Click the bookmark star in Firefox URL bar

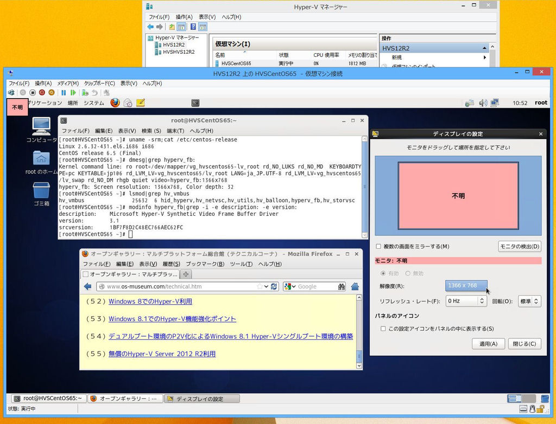[260, 287]
